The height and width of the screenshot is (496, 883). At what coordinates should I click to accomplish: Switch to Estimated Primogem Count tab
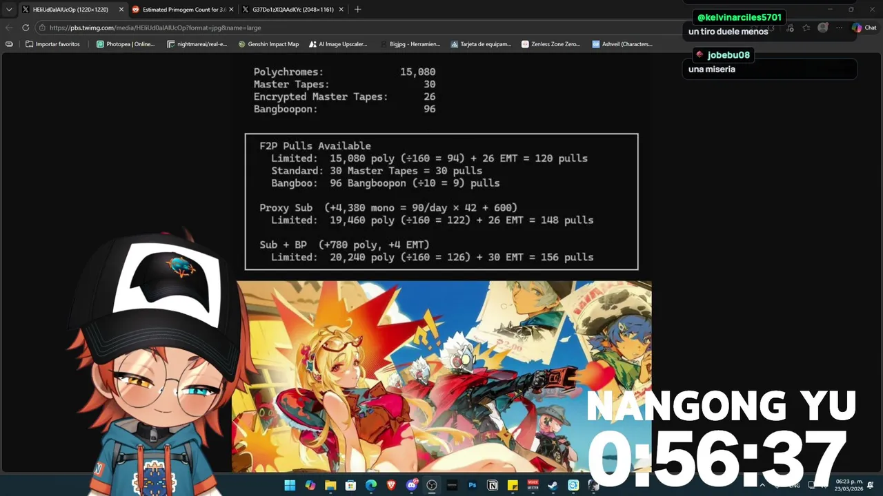183,10
